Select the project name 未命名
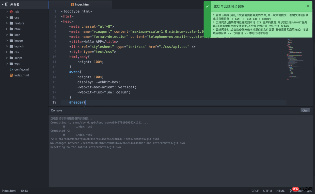This screenshot has width=315, height=194. coord(15,5)
